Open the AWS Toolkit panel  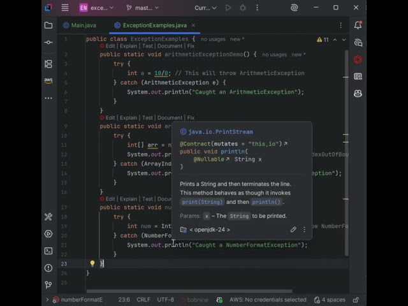point(48,80)
